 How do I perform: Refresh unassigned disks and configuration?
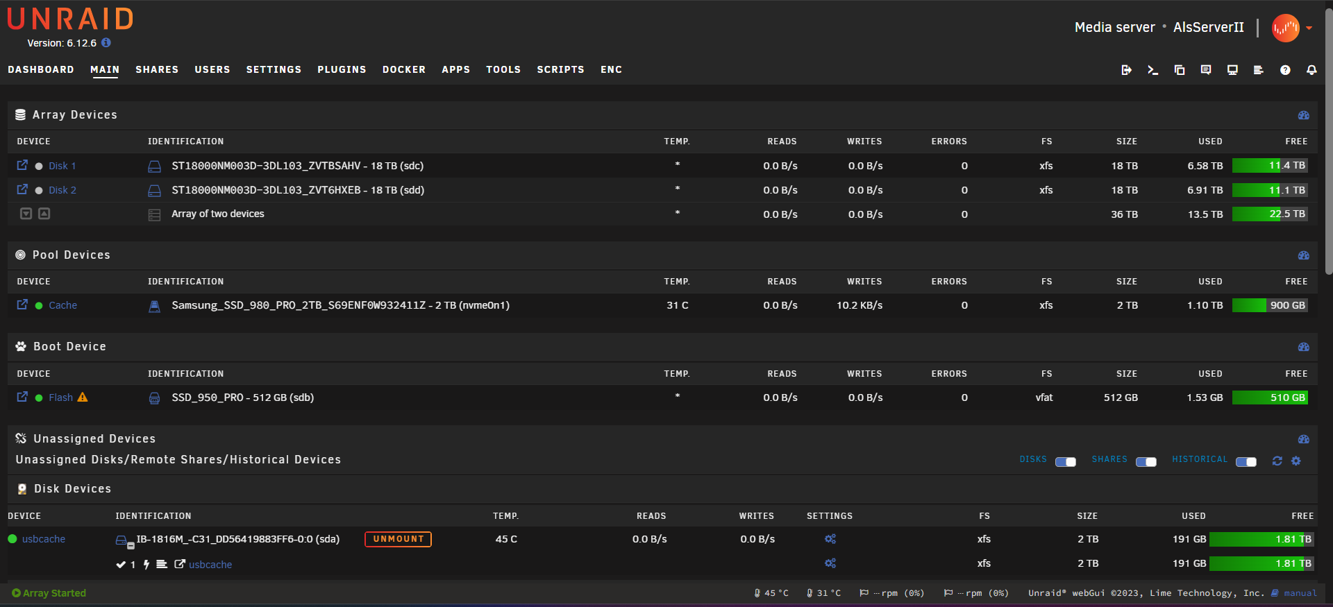[1277, 461]
